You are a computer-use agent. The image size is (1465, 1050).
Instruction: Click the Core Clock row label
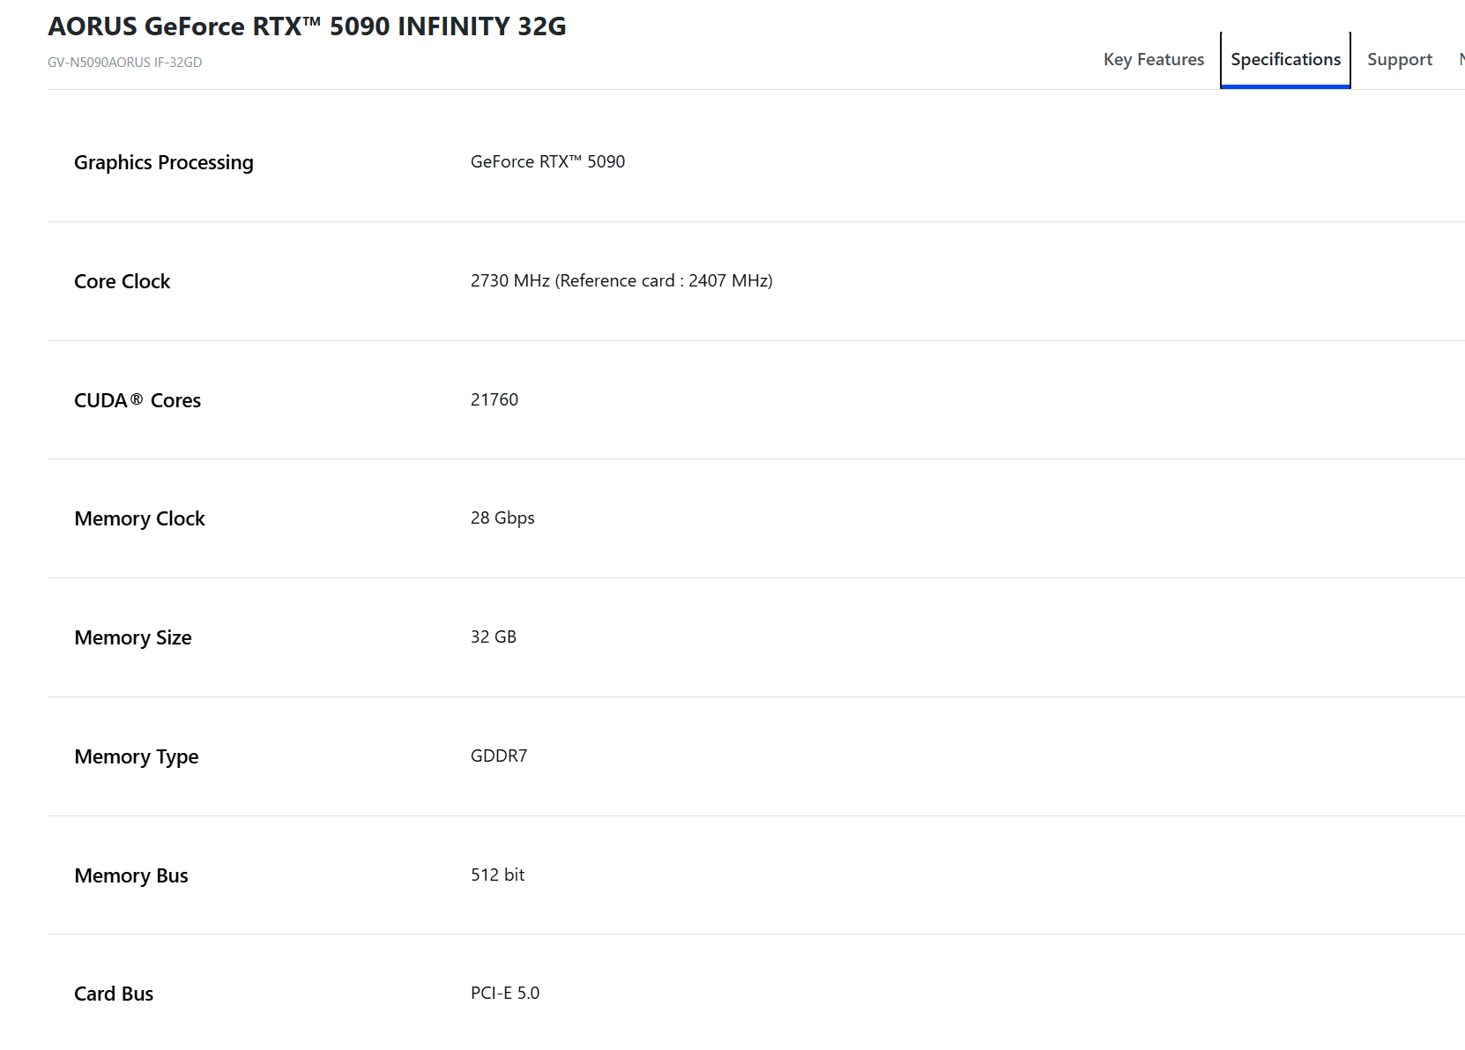[x=123, y=281]
